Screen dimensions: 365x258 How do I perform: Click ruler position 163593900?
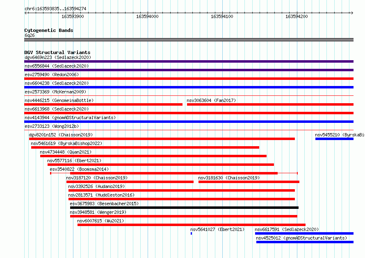tap(73, 16)
